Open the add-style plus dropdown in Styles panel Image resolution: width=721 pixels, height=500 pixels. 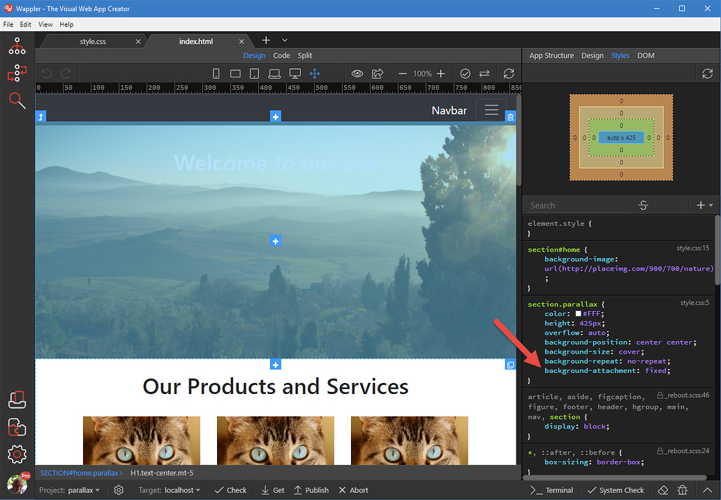[704, 205]
